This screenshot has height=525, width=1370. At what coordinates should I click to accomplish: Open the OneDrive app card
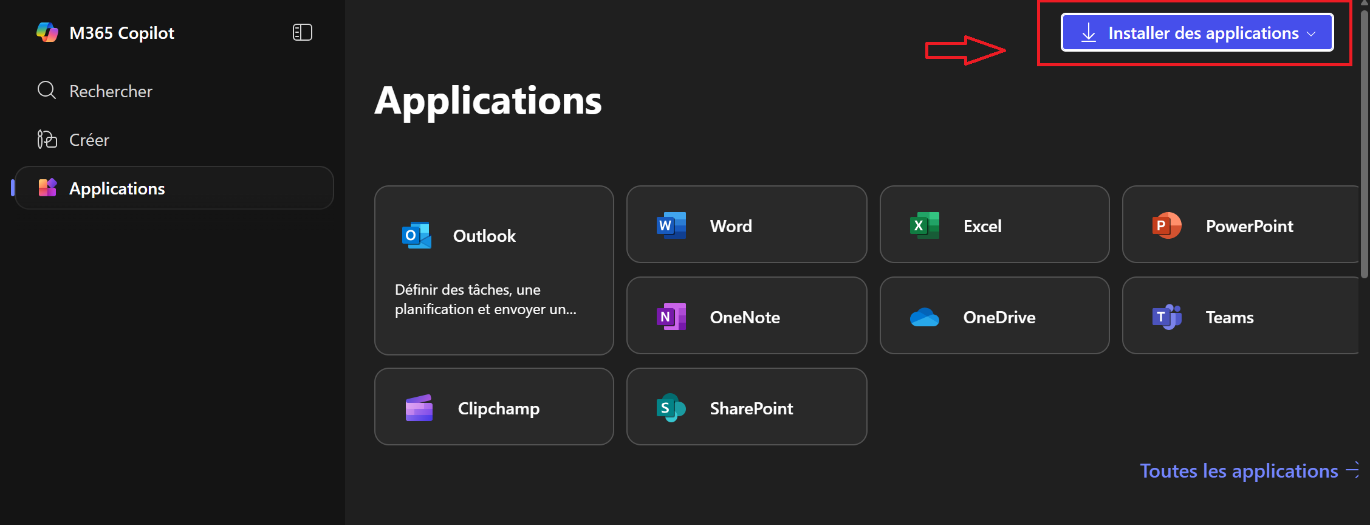[x=995, y=315]
